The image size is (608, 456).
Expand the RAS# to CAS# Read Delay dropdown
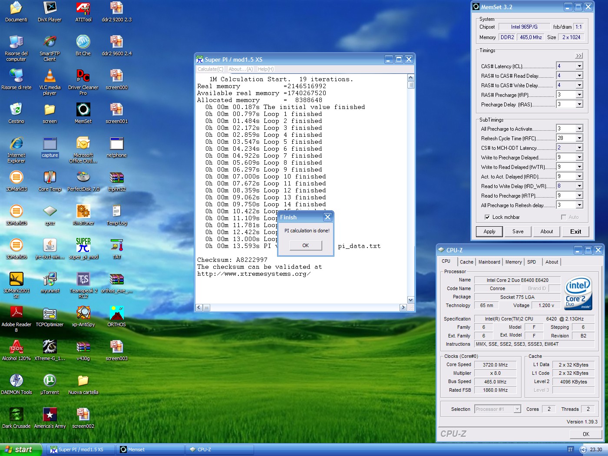(579, 76)
